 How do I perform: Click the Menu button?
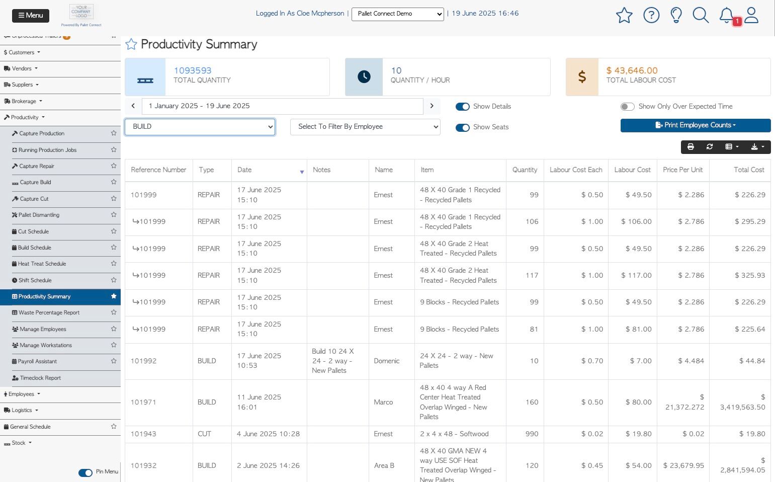(x=31, y=16)
